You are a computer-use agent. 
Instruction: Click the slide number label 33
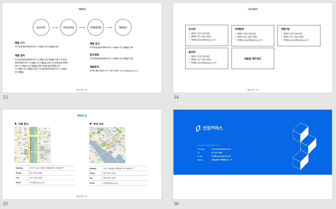5,97
